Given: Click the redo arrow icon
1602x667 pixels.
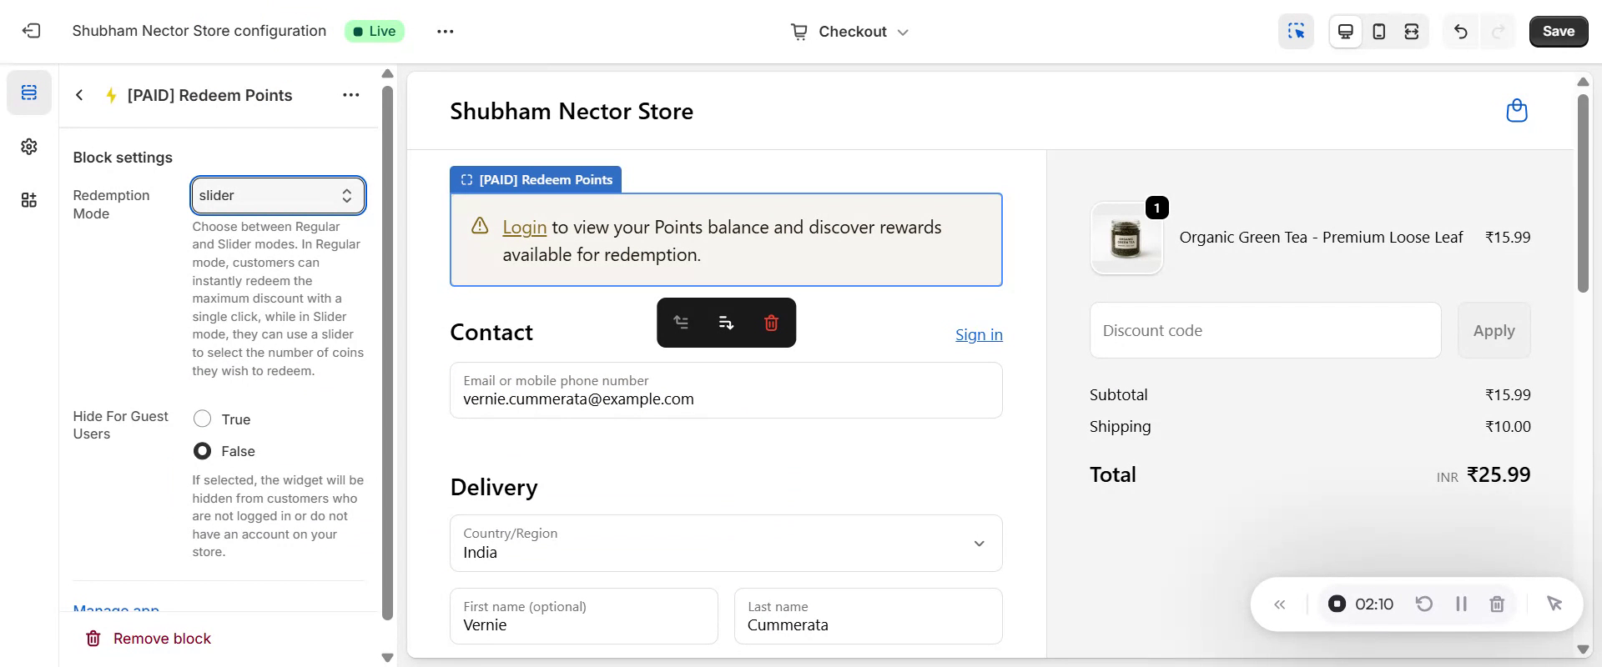Looking at the screenshot, I should click(x=1499, y=31).
